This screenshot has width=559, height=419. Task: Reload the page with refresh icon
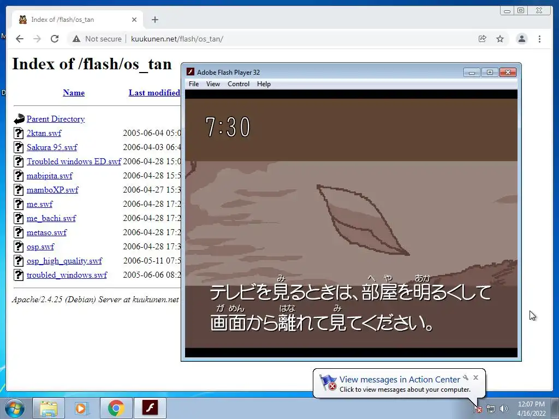pyautogui.click(x=55, y=39)
